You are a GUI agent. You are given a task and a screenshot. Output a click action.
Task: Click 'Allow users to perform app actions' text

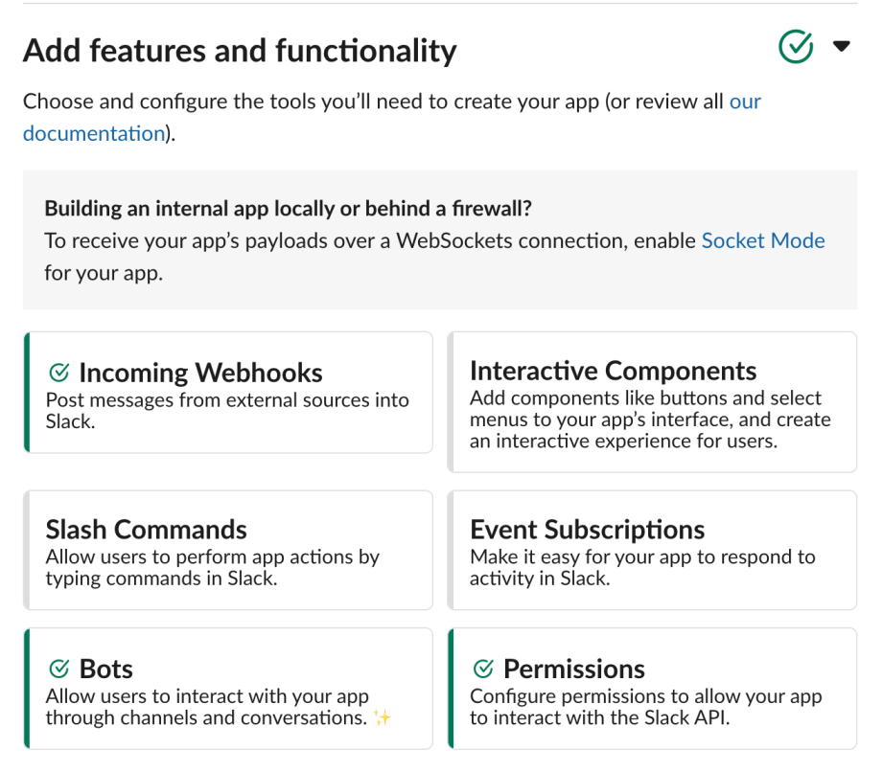pos(213,567)
